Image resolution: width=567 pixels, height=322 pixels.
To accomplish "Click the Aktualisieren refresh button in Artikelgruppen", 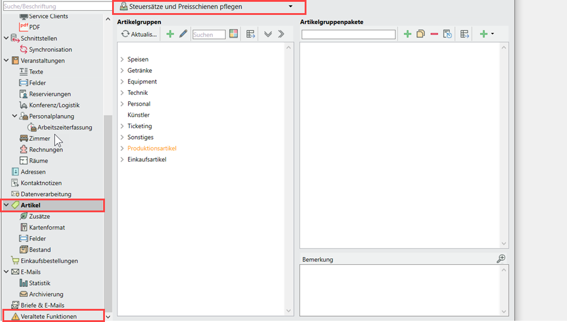I will pos(139,35).
